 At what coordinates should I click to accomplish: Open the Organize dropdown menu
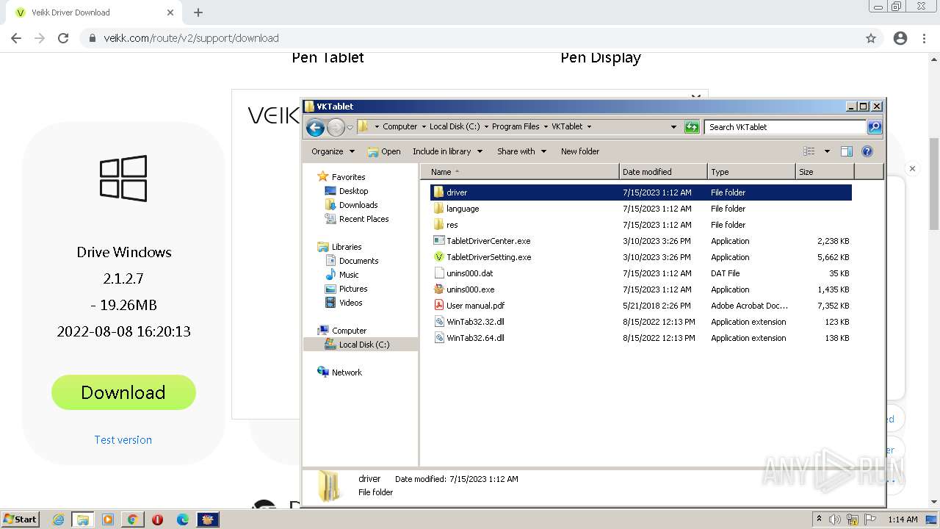(x=333, y=151)
